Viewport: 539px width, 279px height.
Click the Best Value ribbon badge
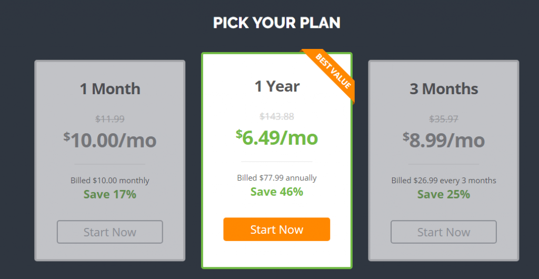tap(332, 73)
